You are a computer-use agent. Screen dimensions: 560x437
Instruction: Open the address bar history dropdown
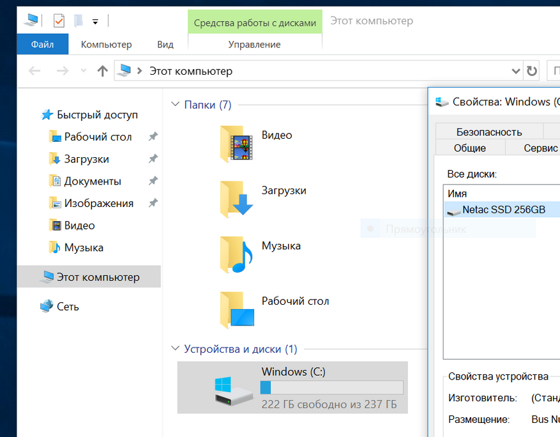tap(516, 71)
